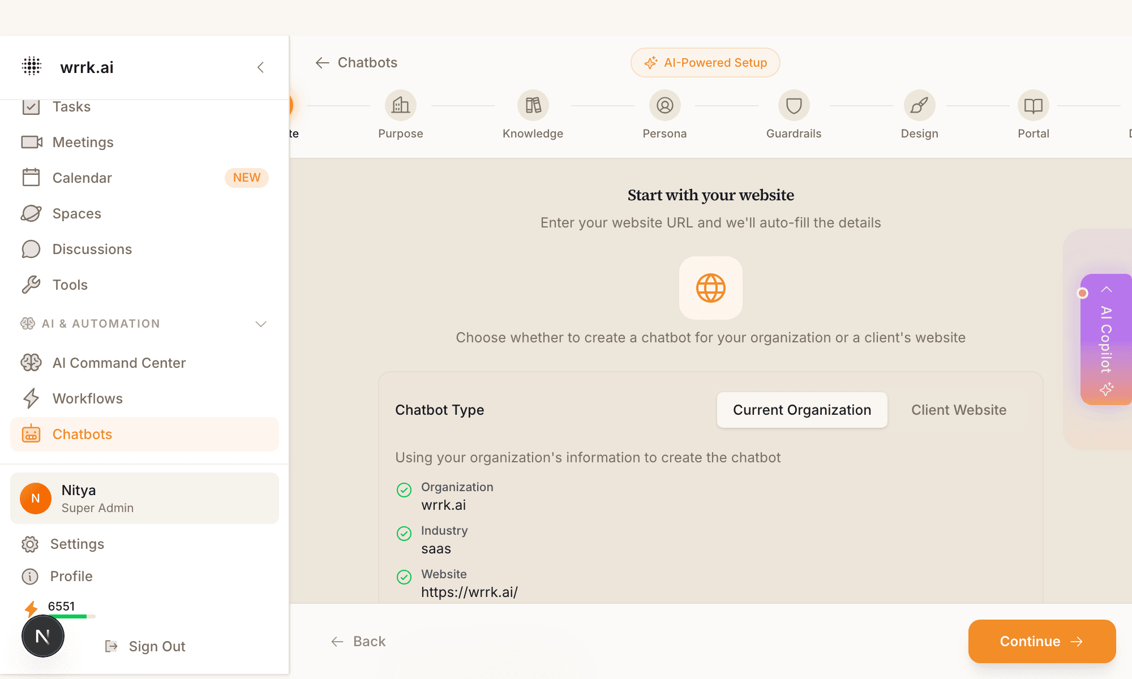The image size is (1132, 679).
Task: Click the Chatbots robot icon in sidebar
Action: coord(32,434)
